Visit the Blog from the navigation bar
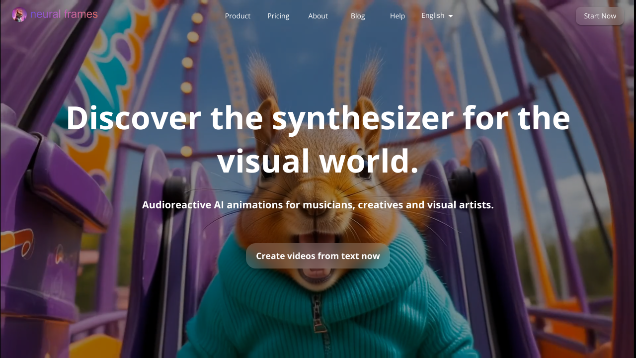Image resolution: width=636 pixels, height=358 pixels. click(x=358, y=16)
